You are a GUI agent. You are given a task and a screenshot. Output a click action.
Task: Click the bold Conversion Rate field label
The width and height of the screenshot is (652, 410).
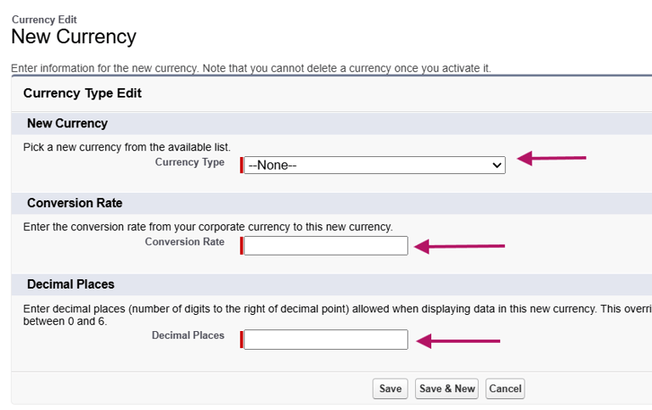[184, 242]
